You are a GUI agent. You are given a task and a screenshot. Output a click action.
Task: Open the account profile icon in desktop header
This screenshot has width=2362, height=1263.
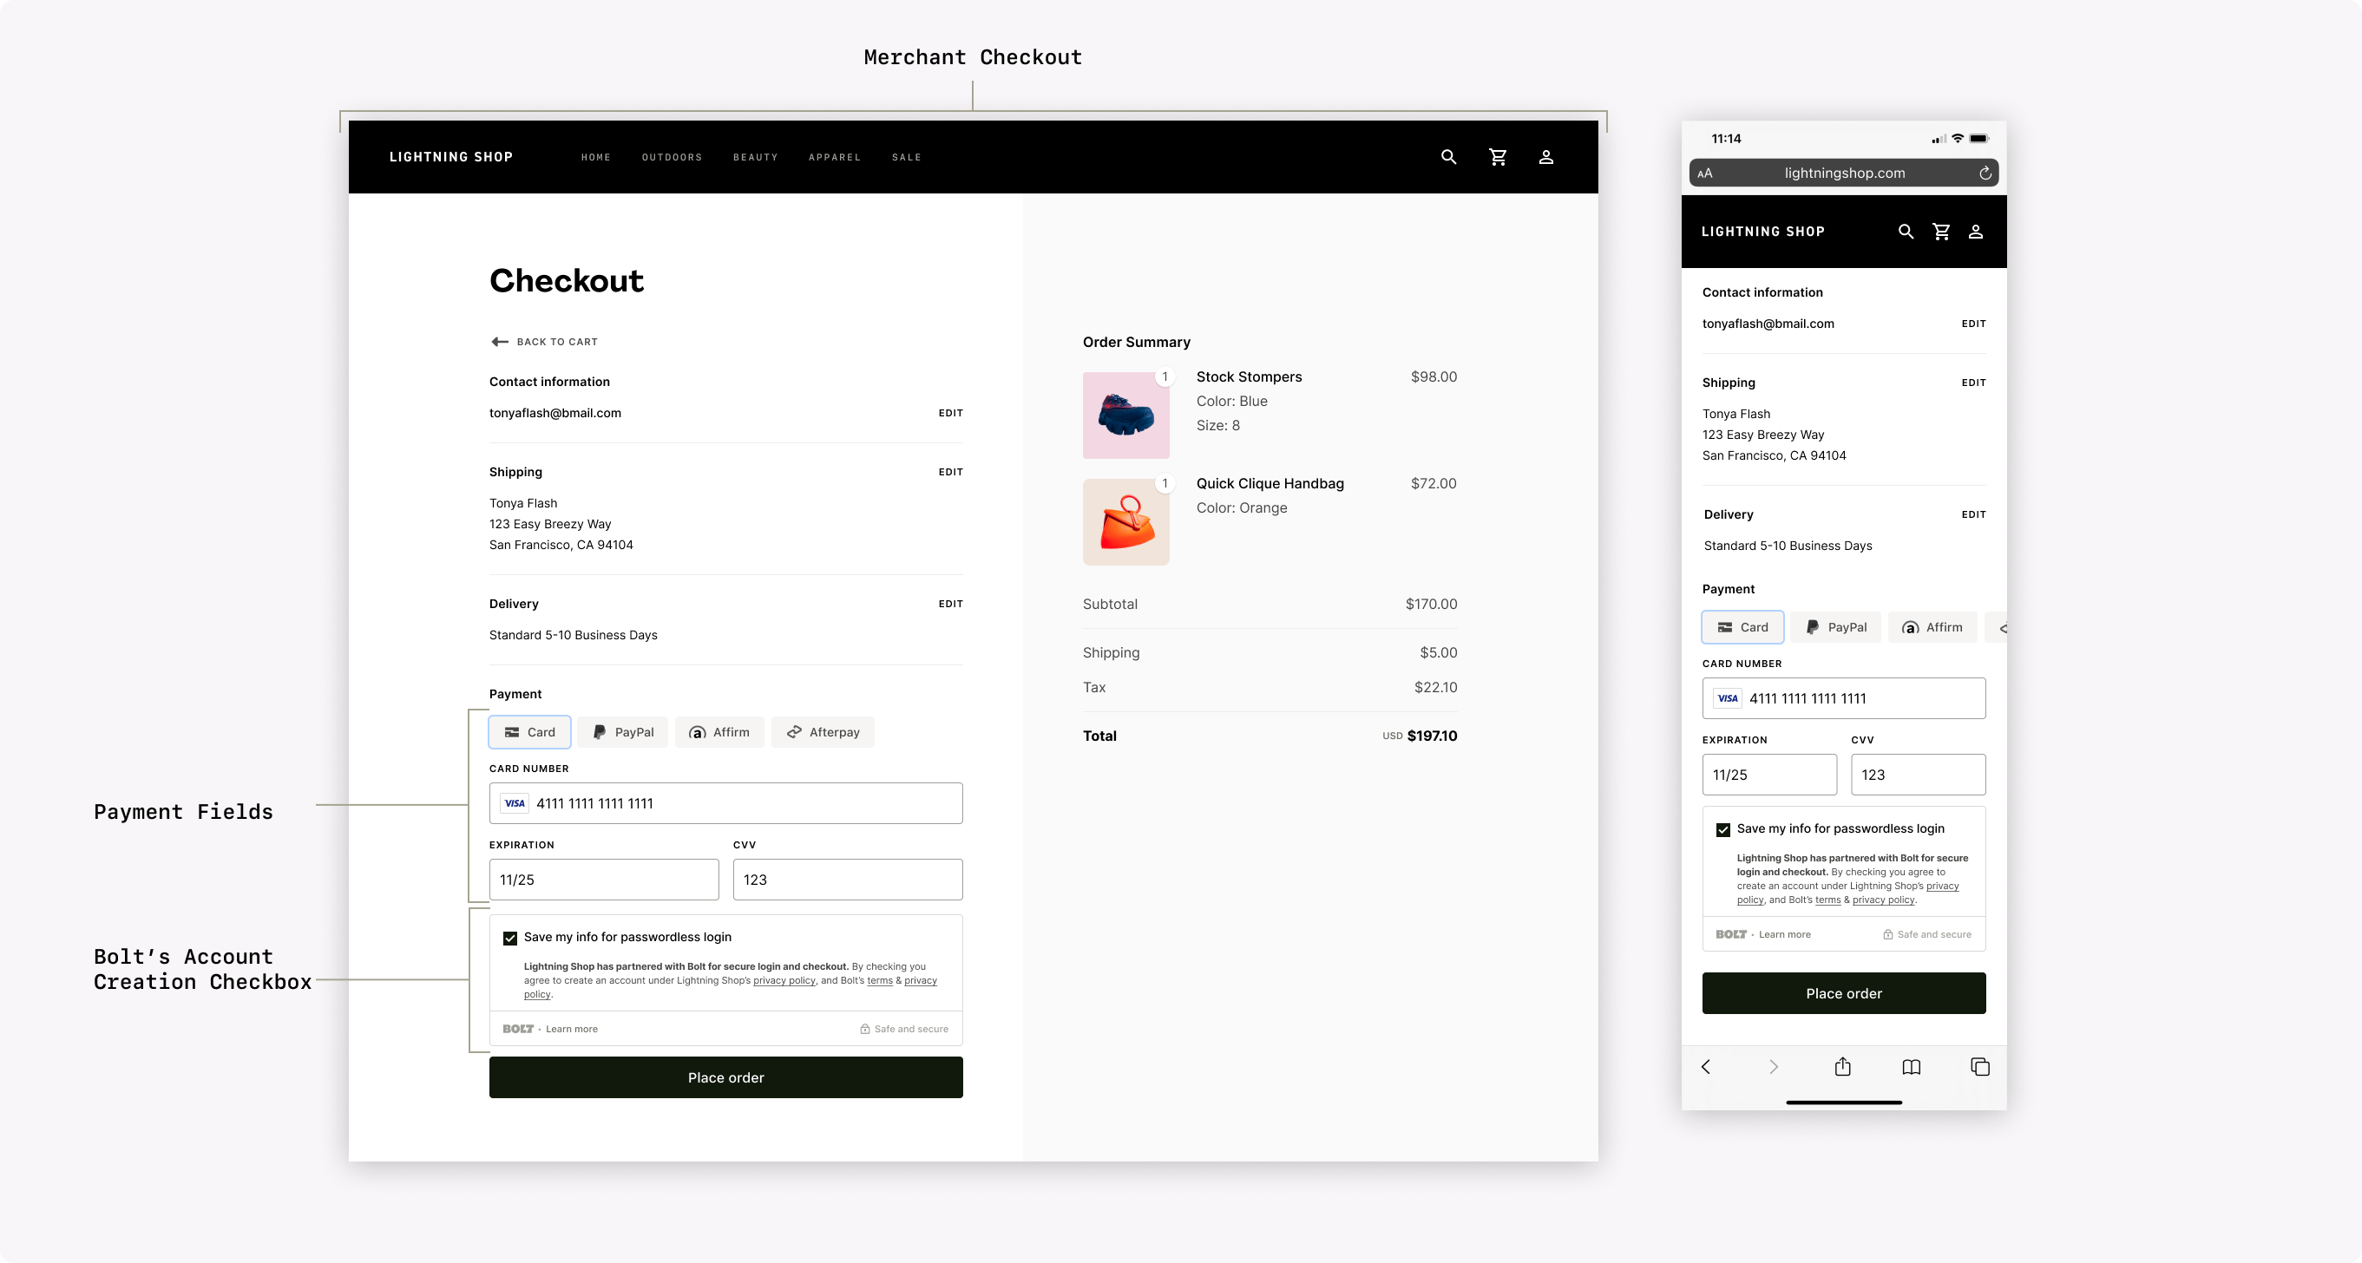click(1546, 157)
